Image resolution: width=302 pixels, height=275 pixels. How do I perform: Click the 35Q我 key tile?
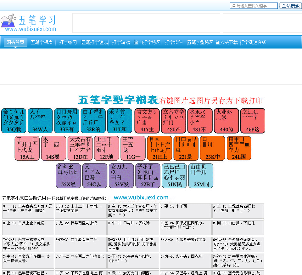coord(14,121)
